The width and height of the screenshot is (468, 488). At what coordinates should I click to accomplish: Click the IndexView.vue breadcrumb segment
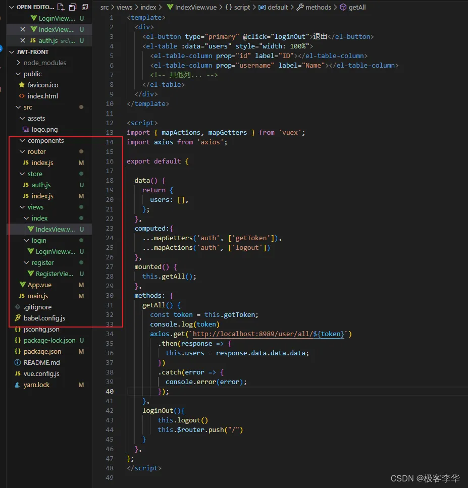point(195,7)
